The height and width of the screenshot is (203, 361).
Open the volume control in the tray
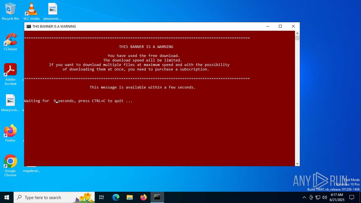(325, 197)
